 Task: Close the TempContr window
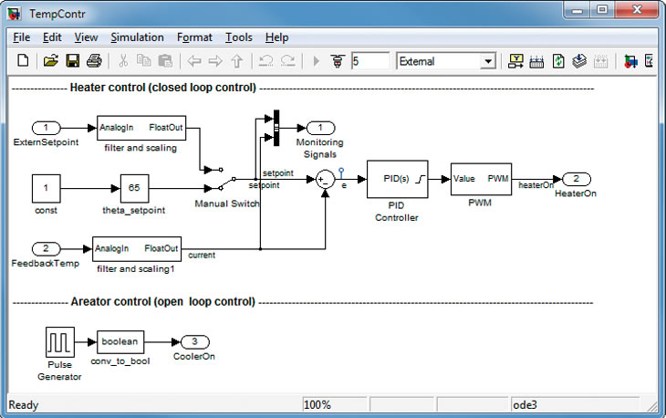tap(636, 10)
